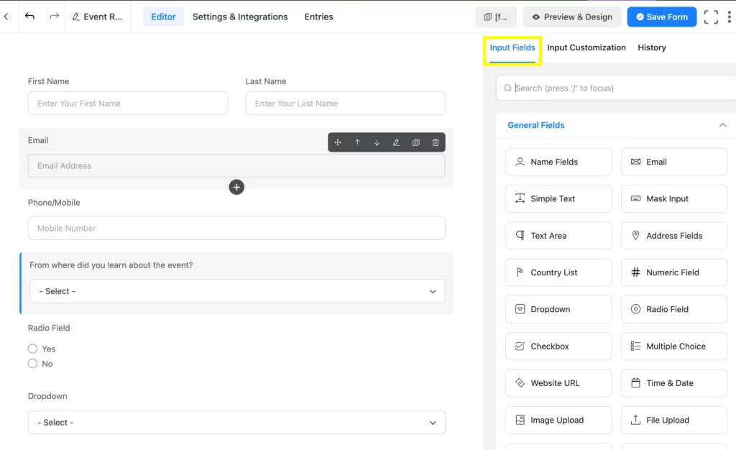This screenshot has width=736, height=450.
Task: Open the Entries tab
Action: pyautogui.click(x=318, y=17)
